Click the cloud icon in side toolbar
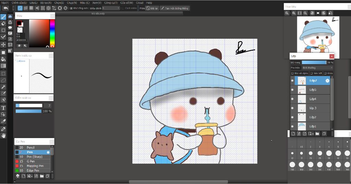The width and height of the screenshot is (351, 184). (x=10, y=16)
